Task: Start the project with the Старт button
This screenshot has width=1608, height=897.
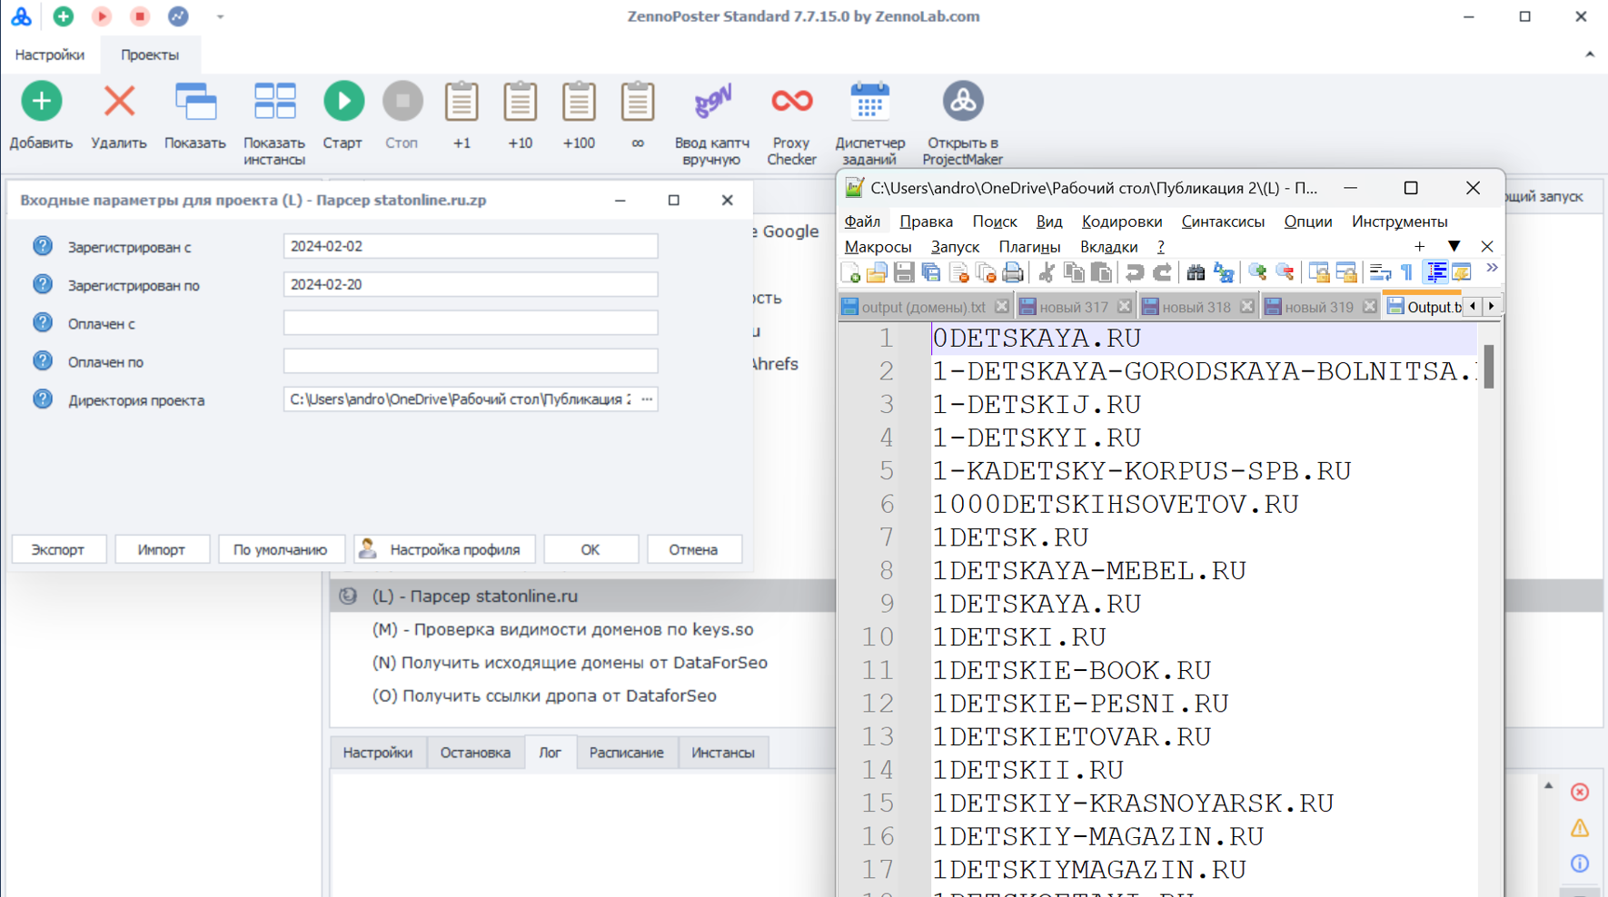Action: tap(343, 102)
